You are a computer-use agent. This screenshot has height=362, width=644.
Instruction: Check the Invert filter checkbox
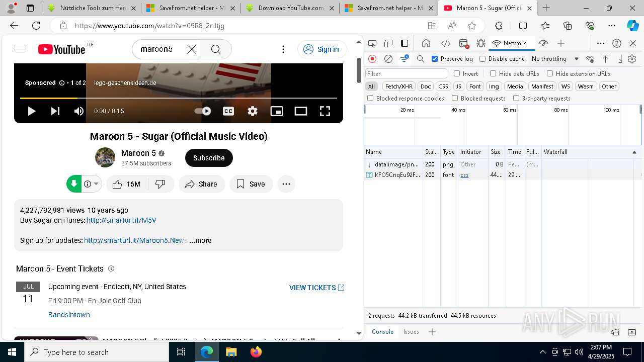point(457,73)
